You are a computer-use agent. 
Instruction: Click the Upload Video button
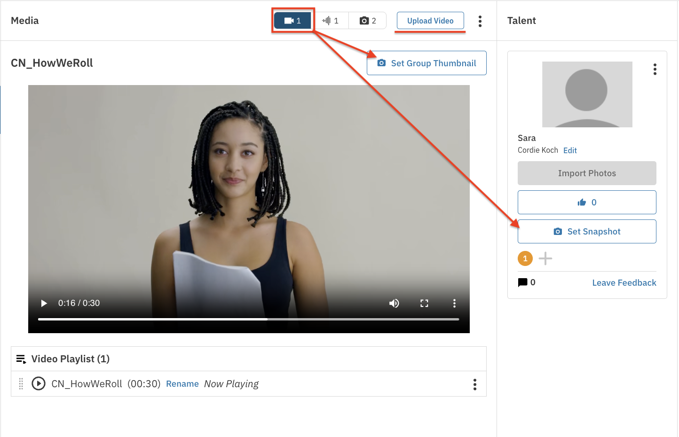430,21
